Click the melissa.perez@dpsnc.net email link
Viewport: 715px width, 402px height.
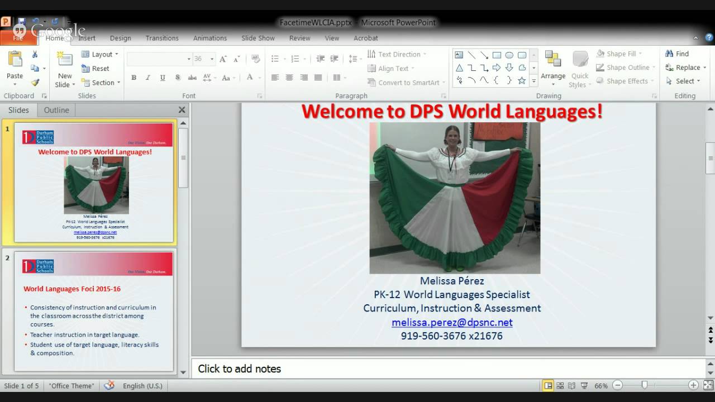pyautogui.click(x=452, y=322)
